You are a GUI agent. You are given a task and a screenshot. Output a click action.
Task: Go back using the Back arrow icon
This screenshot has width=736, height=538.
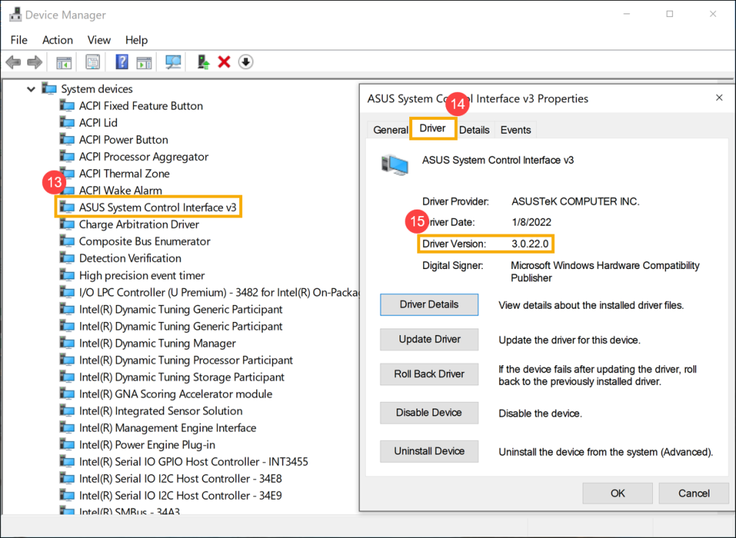(13, 62)
